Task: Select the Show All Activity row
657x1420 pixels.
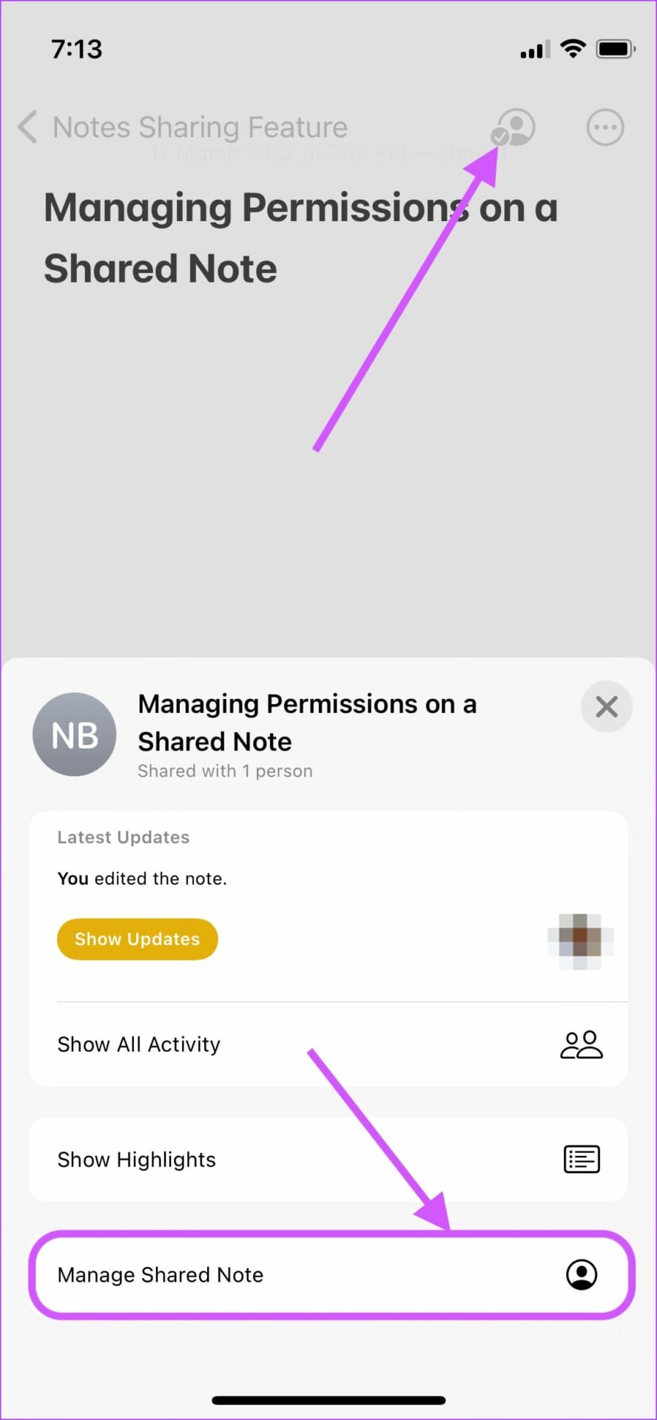Action: (x=222, y=1044)
